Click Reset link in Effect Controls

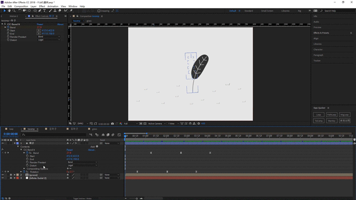[x=40, y=24]
